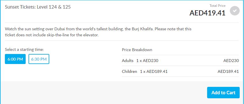Click the Total Price label
The height and width of the screenshot is (104, 244).
(217, 6)
